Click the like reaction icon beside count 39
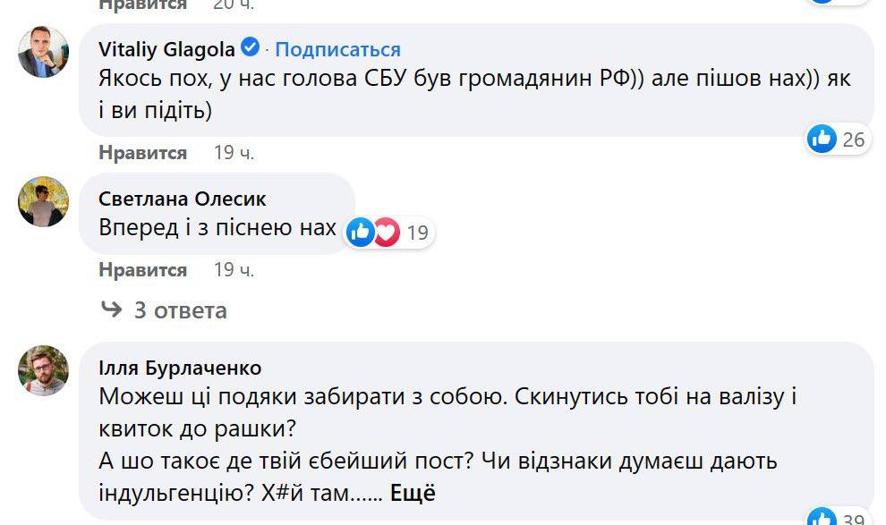 point(822,519)
